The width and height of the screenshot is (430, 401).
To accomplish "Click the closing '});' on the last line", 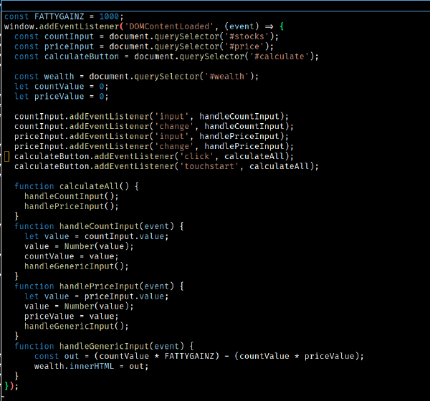I will pyautogui.click(x=11, y=386).
